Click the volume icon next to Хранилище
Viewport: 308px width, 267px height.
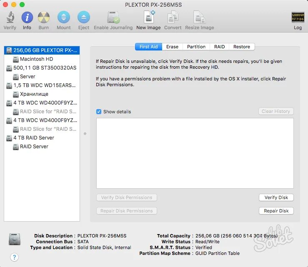pyautogui.click(x=16, y=94)
